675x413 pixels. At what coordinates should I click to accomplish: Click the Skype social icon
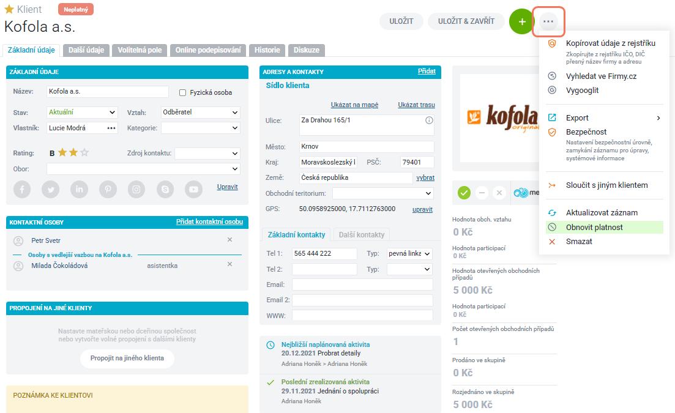pos(165,189)
